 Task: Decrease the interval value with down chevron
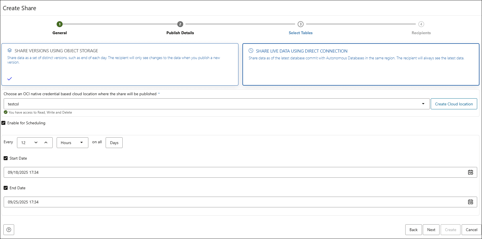click(x=36, y=143)
